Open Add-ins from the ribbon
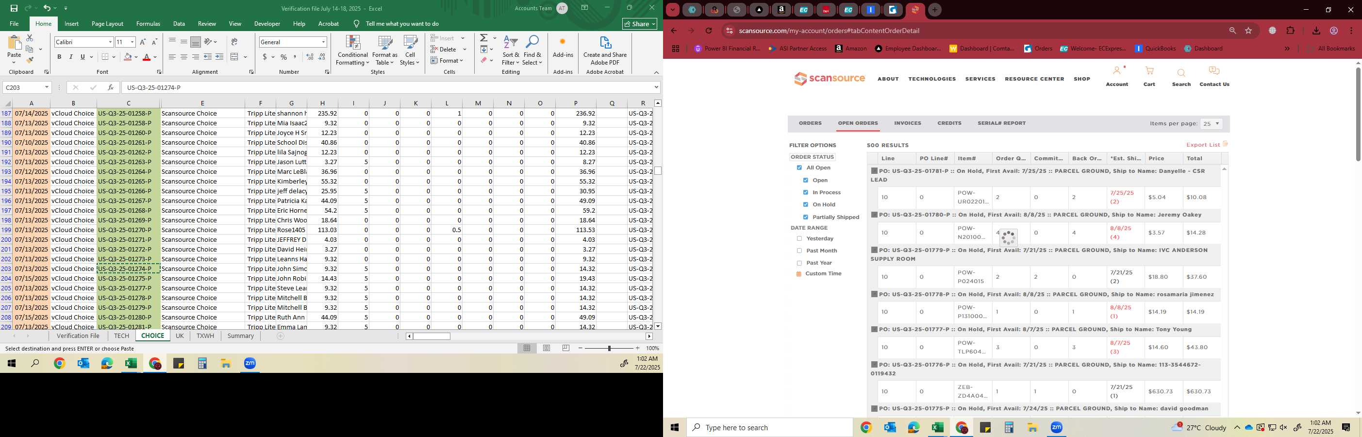 point(563,47)
